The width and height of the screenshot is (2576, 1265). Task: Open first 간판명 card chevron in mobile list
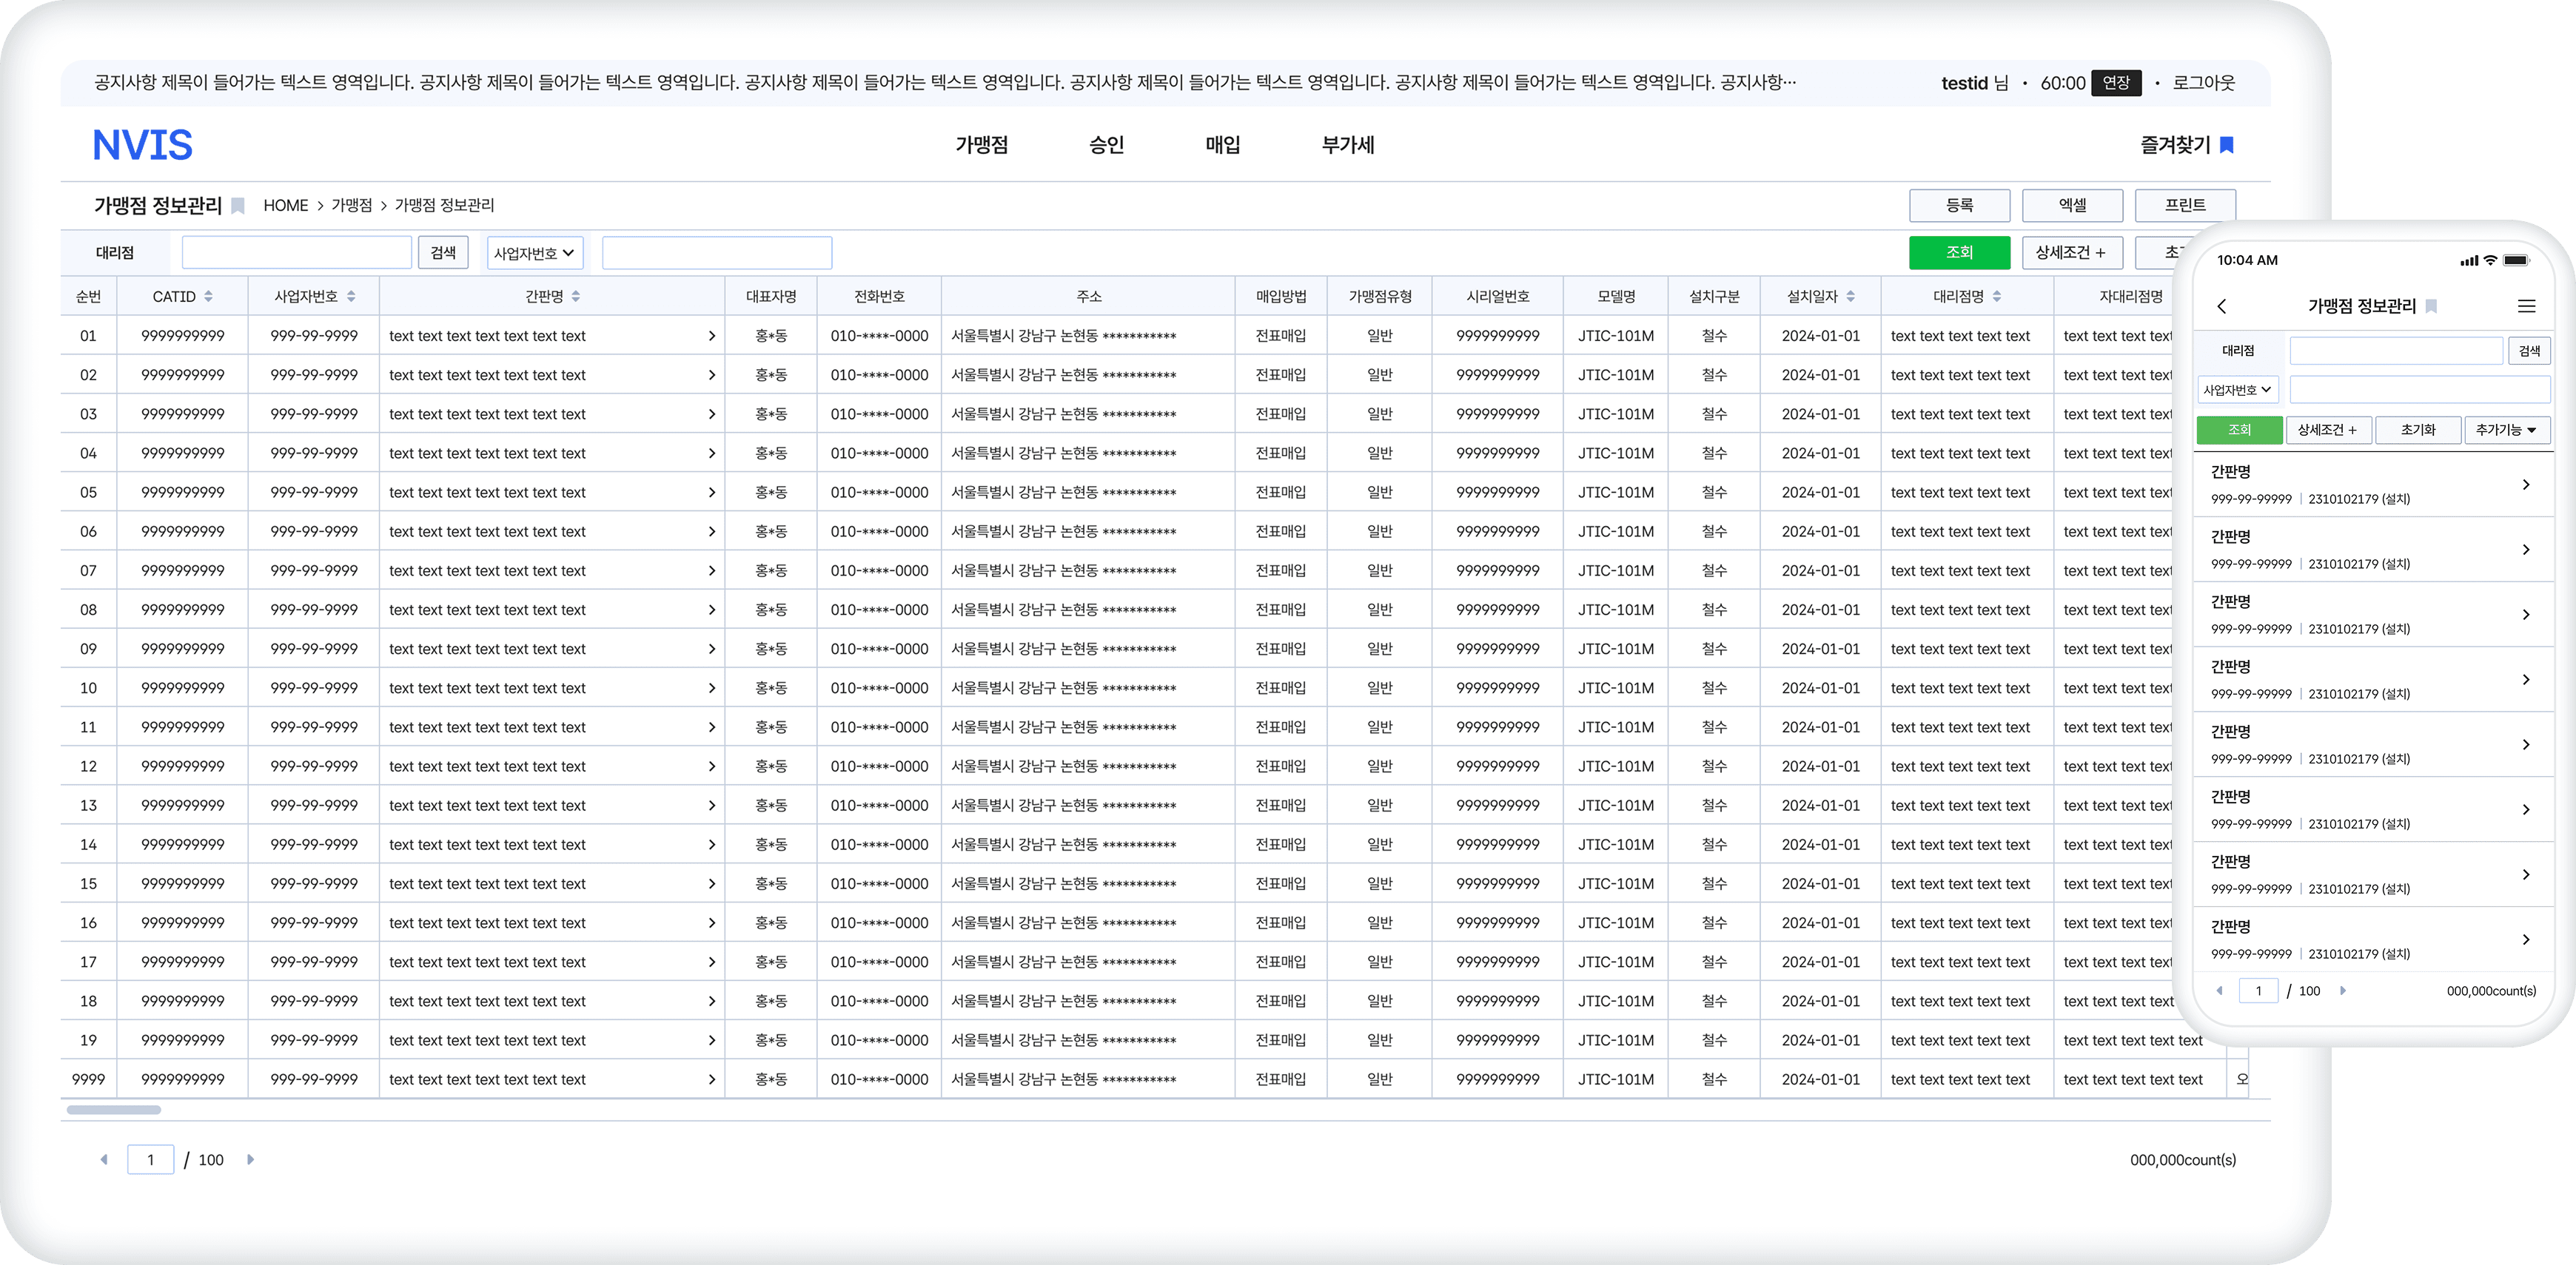[2526, 485]
